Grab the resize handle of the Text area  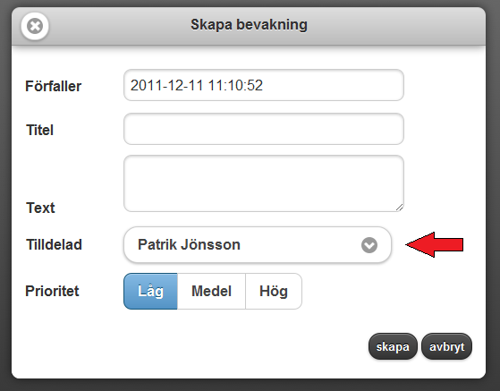click(399, 207)
